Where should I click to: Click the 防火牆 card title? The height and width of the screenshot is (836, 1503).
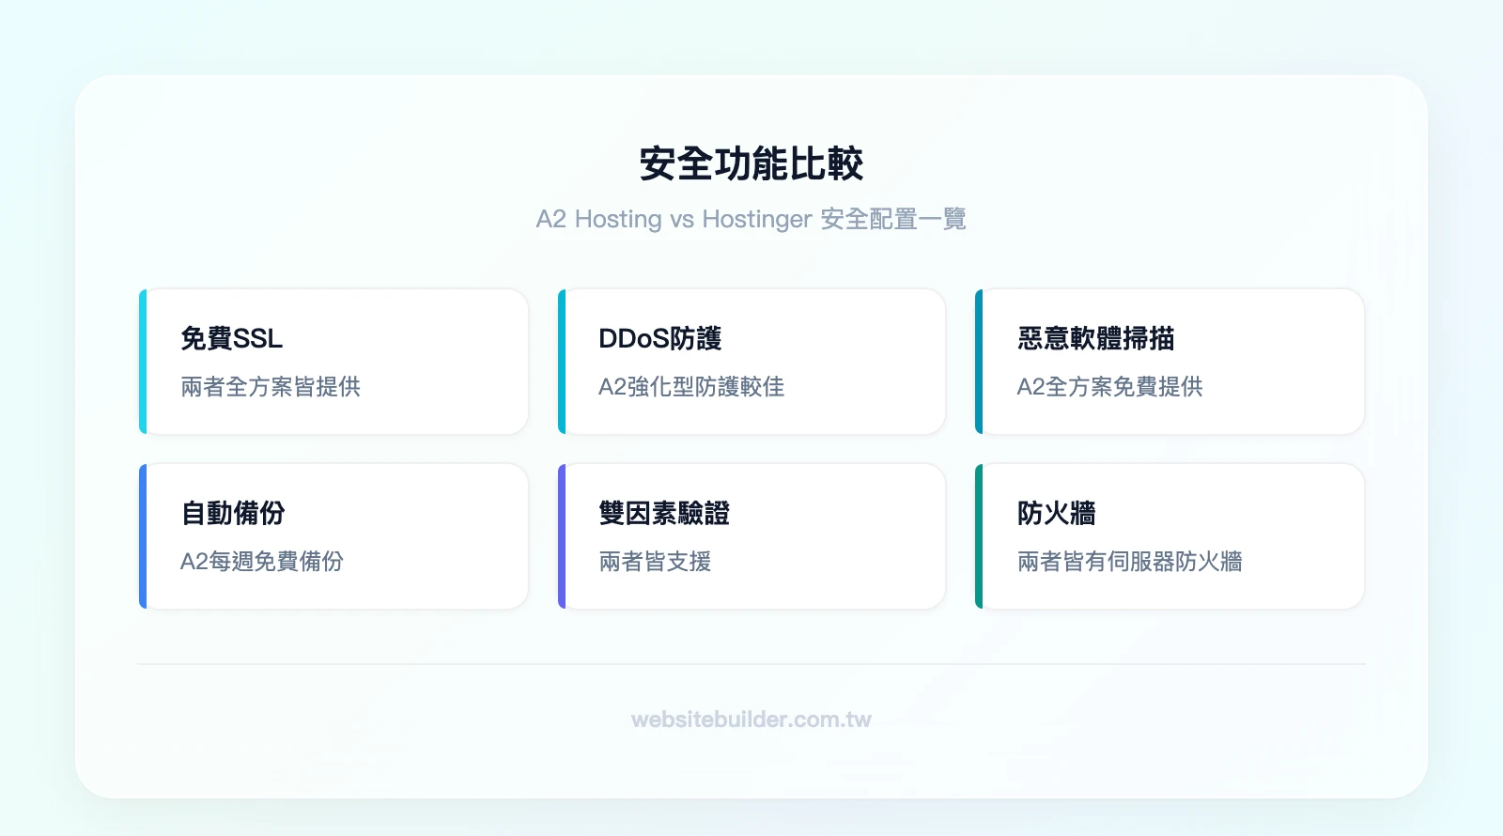[1057, 513]
